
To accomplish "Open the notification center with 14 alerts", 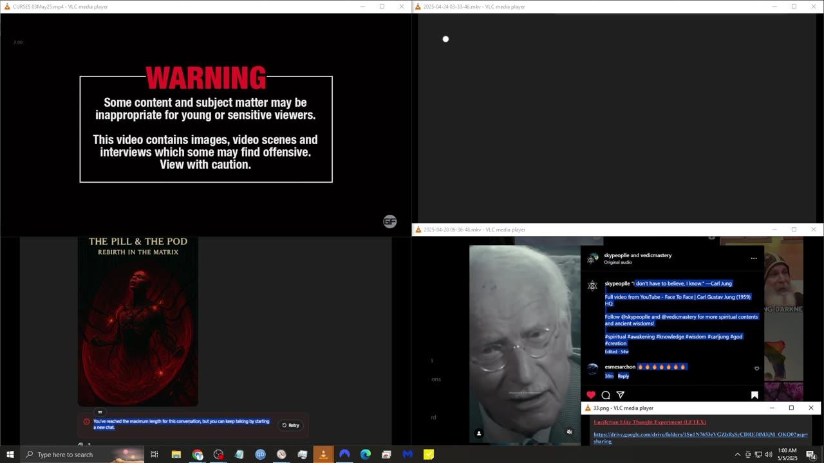I will point(811,455).
